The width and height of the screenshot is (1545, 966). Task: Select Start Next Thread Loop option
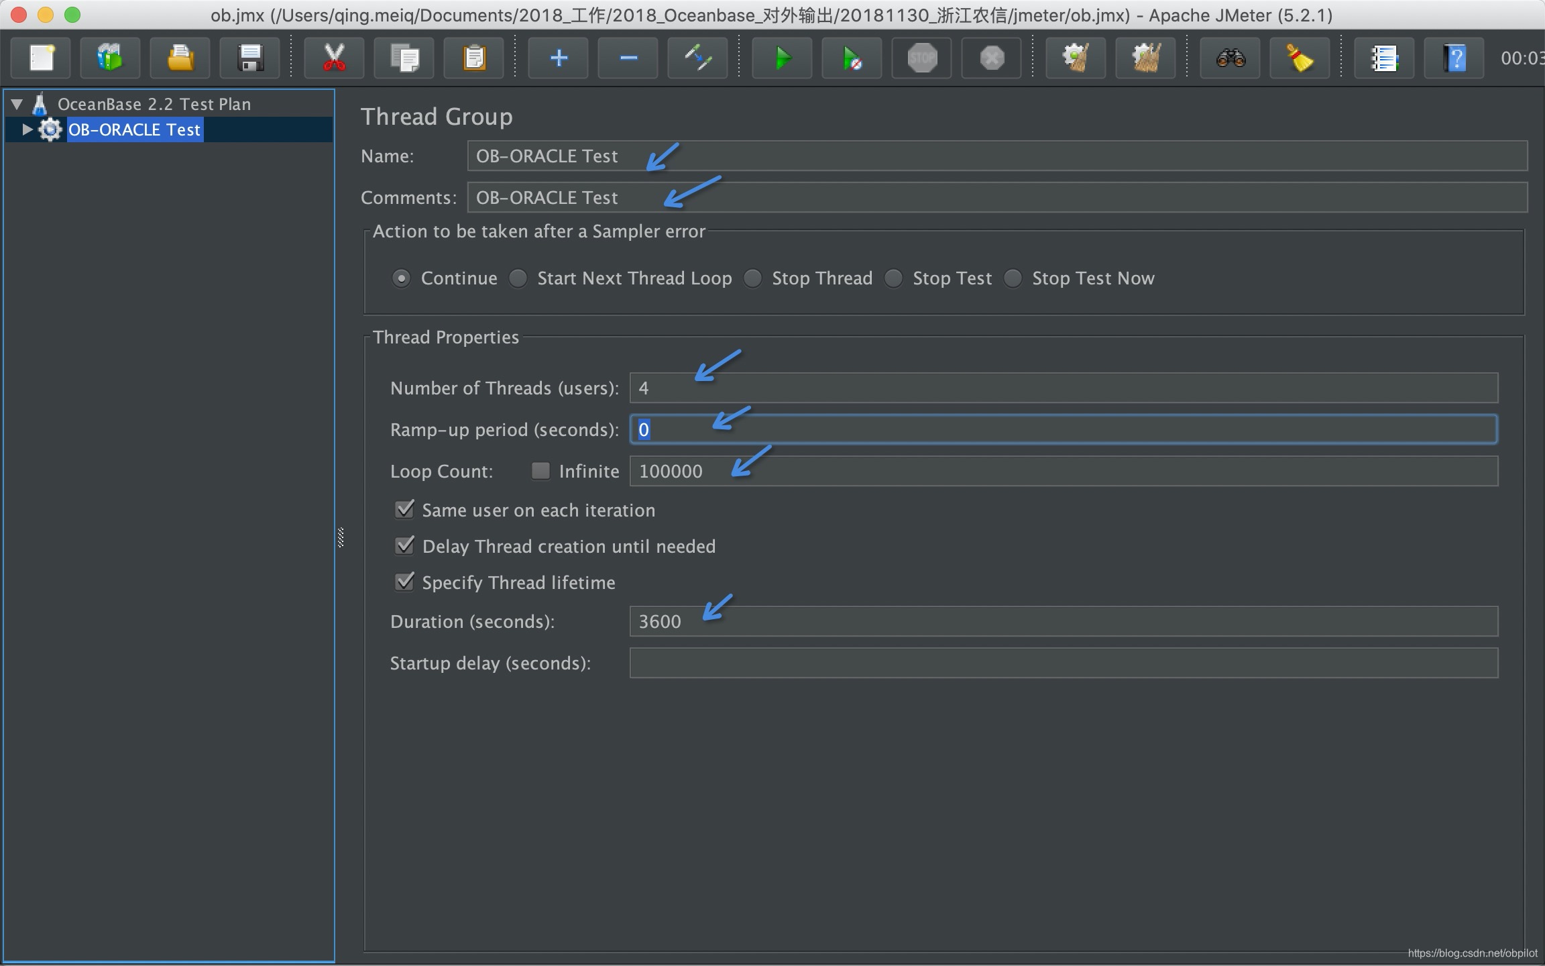[x=518, y=278]
